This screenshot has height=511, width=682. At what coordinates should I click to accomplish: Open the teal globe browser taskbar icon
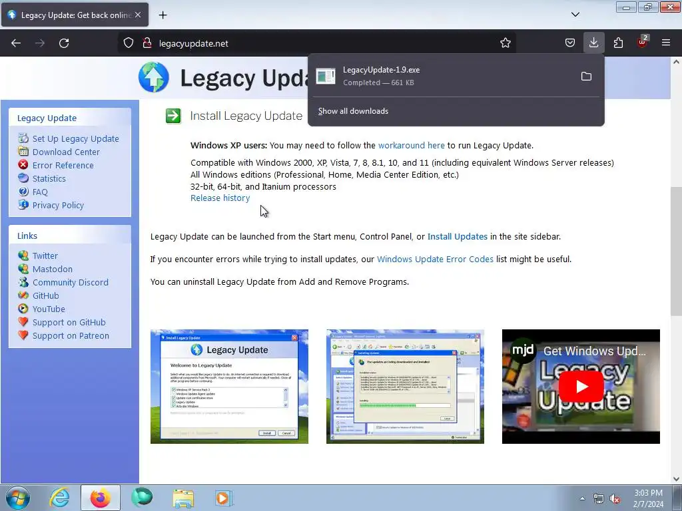142,498
